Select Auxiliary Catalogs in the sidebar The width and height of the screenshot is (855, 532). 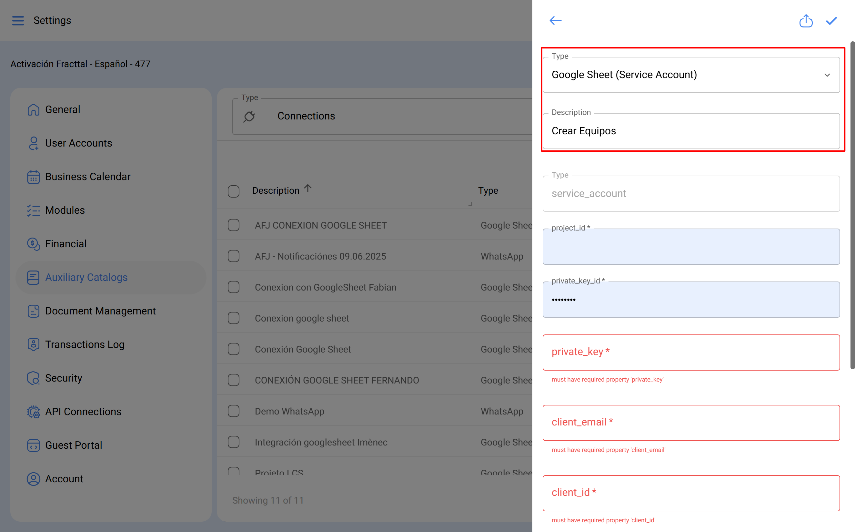pyautogui.click(x=86, y=278)
